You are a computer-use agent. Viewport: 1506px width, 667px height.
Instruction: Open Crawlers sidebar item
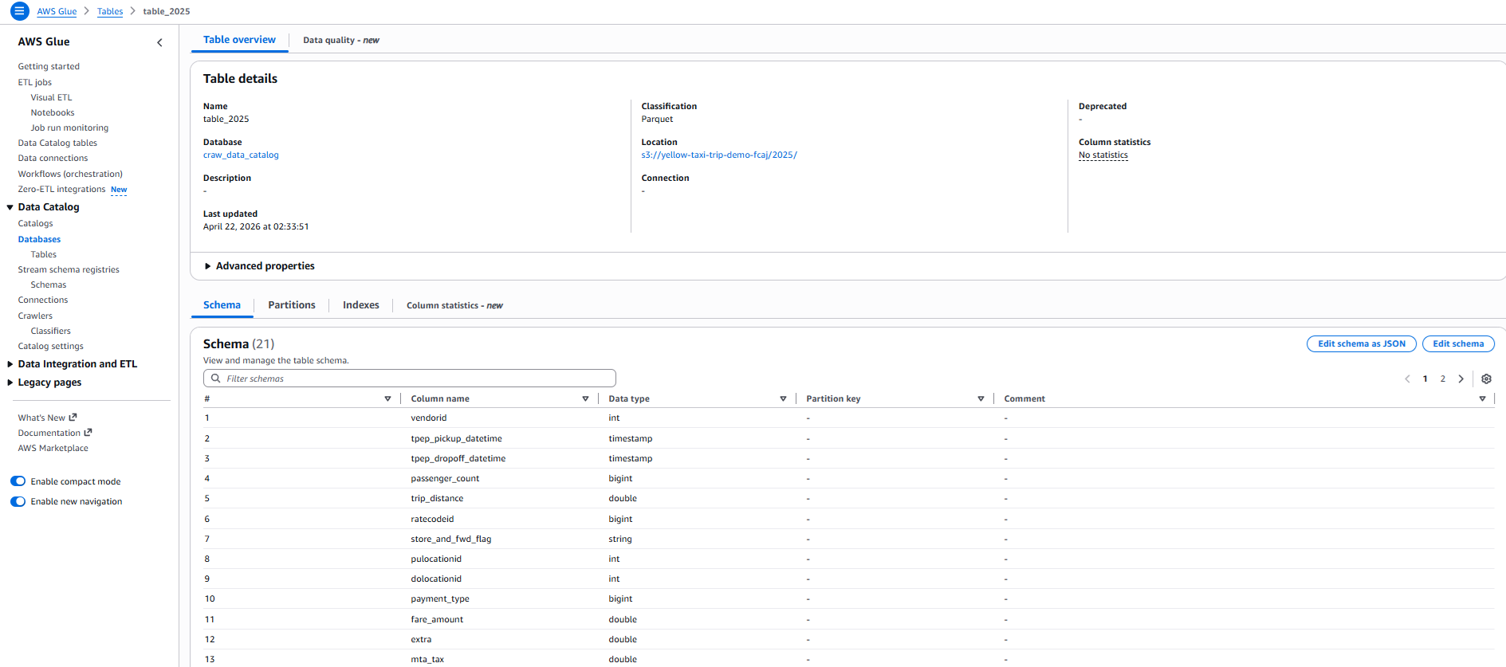tap(35, 316)
